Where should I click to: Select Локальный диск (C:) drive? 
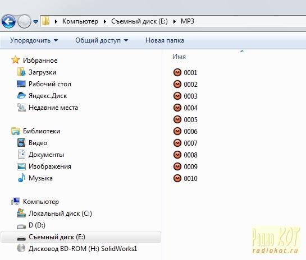tap(60, 213)
